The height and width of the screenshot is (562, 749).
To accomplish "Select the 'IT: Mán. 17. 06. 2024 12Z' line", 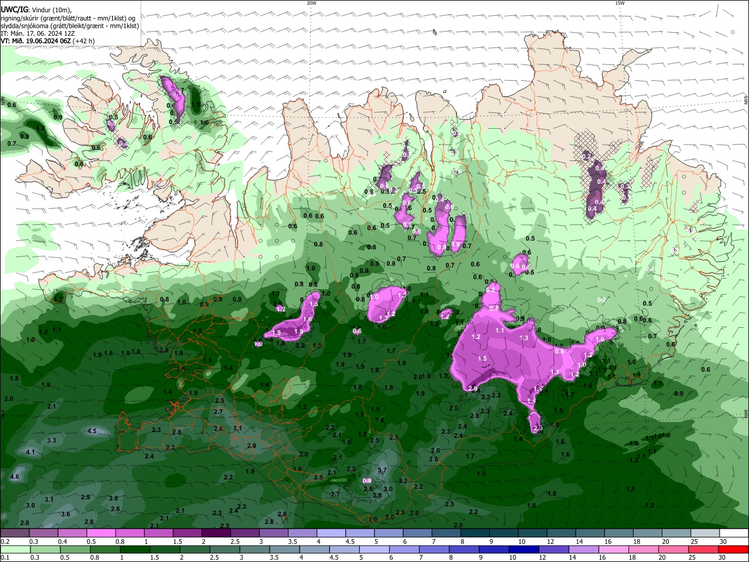I will [x=38, y=33].
